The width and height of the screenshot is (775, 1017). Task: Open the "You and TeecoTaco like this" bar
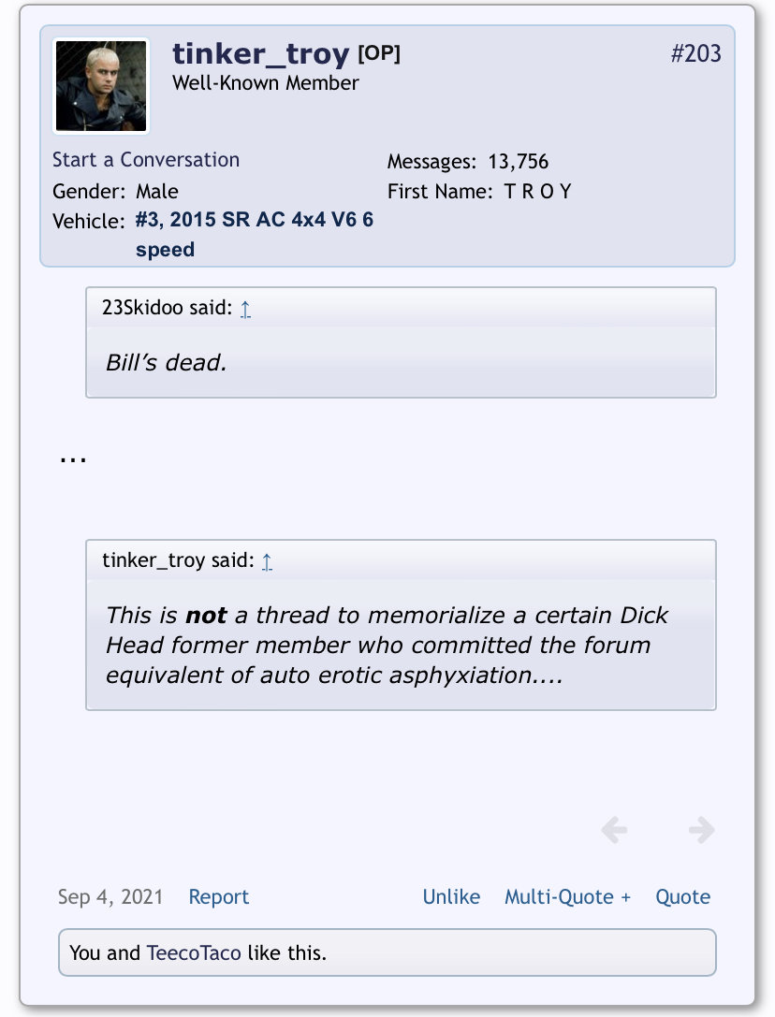point(387,952)
